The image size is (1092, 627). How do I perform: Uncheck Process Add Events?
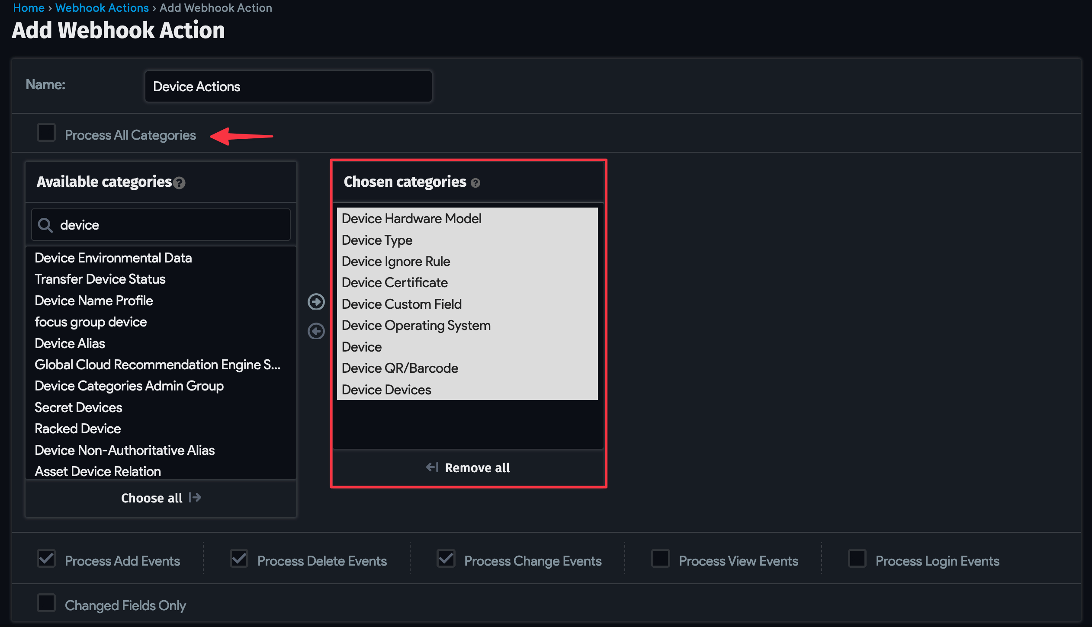46,558
